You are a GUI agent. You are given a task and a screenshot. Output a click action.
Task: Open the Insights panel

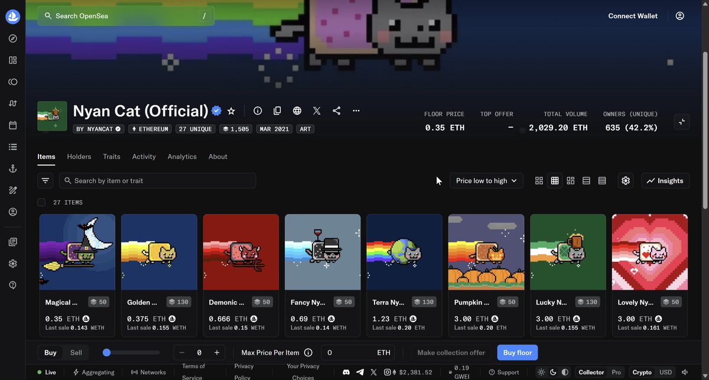(665, 181)
